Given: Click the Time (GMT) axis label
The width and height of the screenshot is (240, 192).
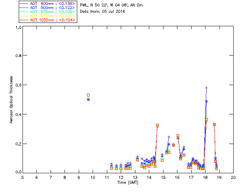Looking at the screenshot, I should [127, 183].
